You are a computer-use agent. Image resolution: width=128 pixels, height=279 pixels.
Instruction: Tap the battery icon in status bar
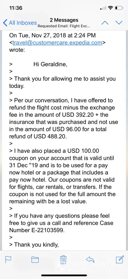(x=119, y=8)
